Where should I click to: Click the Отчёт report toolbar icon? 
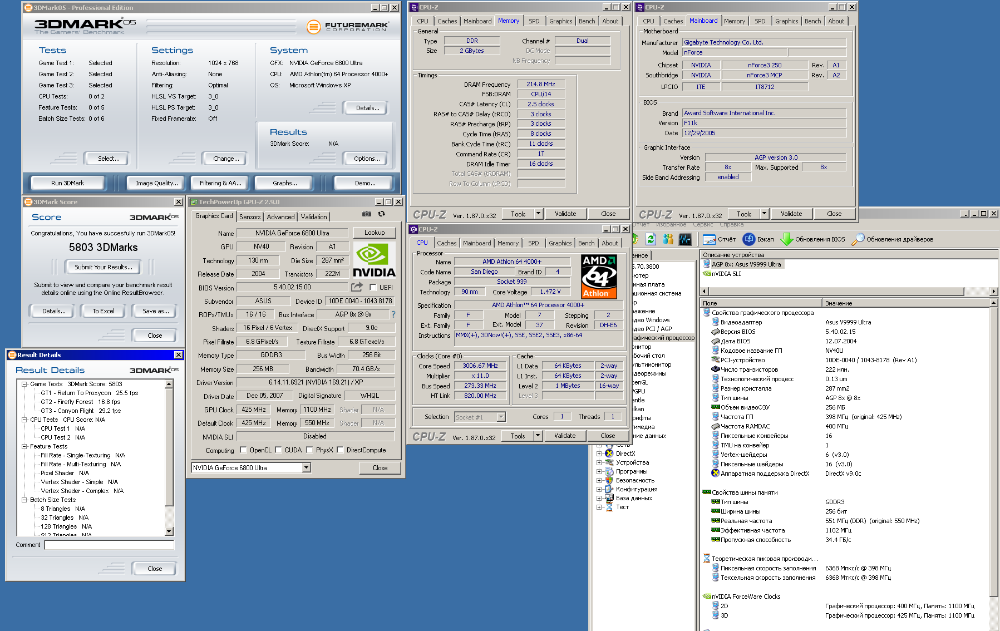coord(709,239)
